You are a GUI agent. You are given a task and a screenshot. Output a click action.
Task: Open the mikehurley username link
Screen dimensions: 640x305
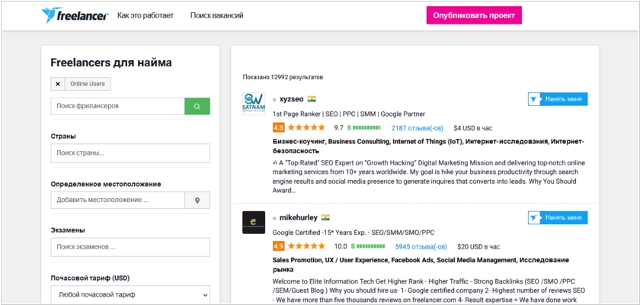coord(299,217)
